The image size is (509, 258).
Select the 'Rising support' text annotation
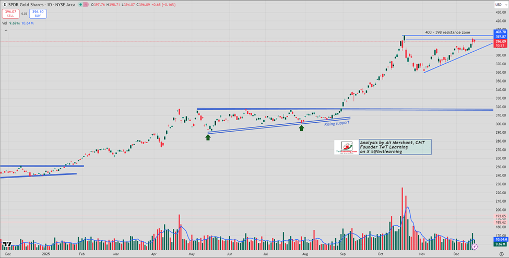pyautogui.click(x=338, y=123)
